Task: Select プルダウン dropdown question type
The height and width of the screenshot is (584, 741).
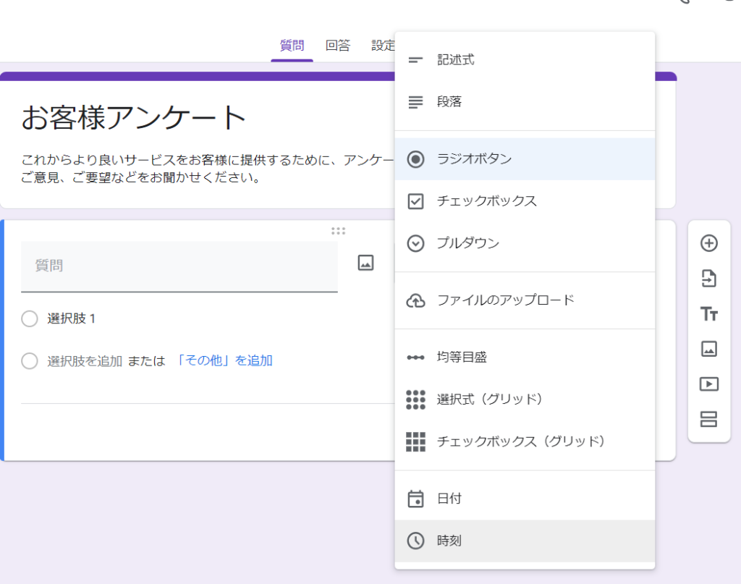Action: click(x=525, y=243)
